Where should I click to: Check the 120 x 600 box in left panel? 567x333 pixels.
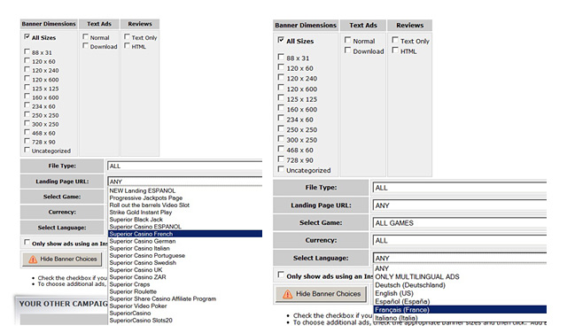[x=27, y=79]
